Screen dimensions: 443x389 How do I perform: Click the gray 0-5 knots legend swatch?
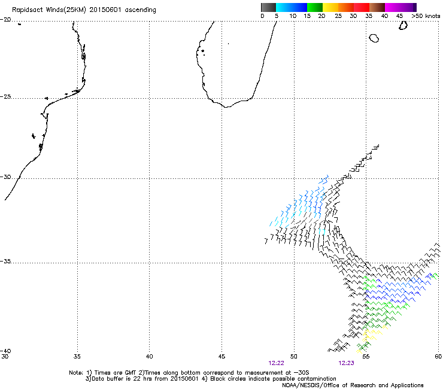268,7
